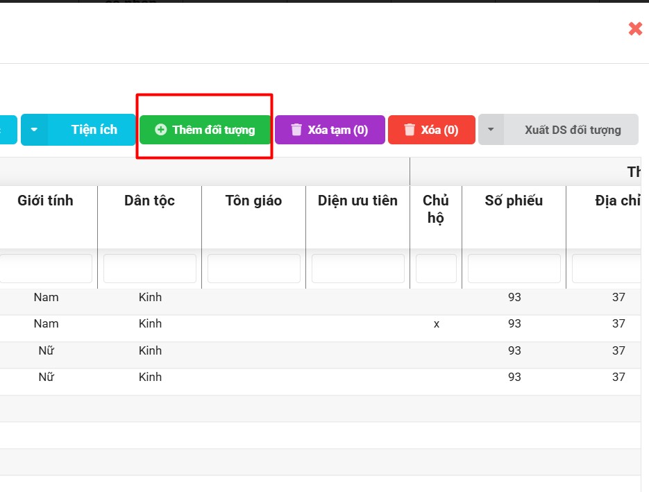Sort by Giới tính column header
Screen dimensions: 649x492
[45, 201]
